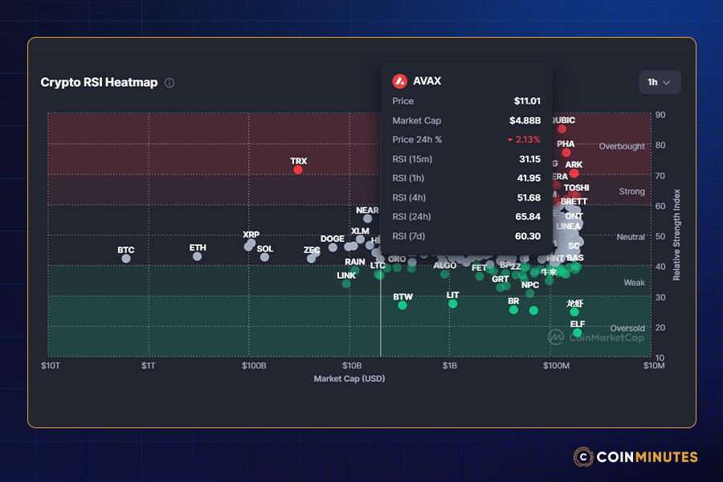Click the Strong zone label
This screenshot has height=482, width=723.
point(631,191)
